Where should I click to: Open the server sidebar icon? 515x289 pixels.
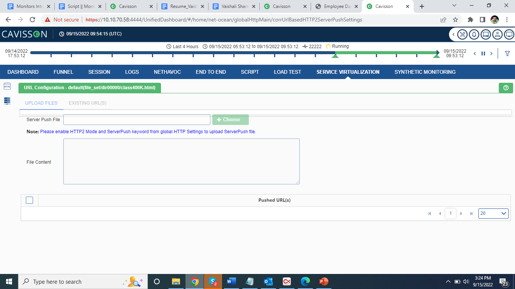pos(7,100)
